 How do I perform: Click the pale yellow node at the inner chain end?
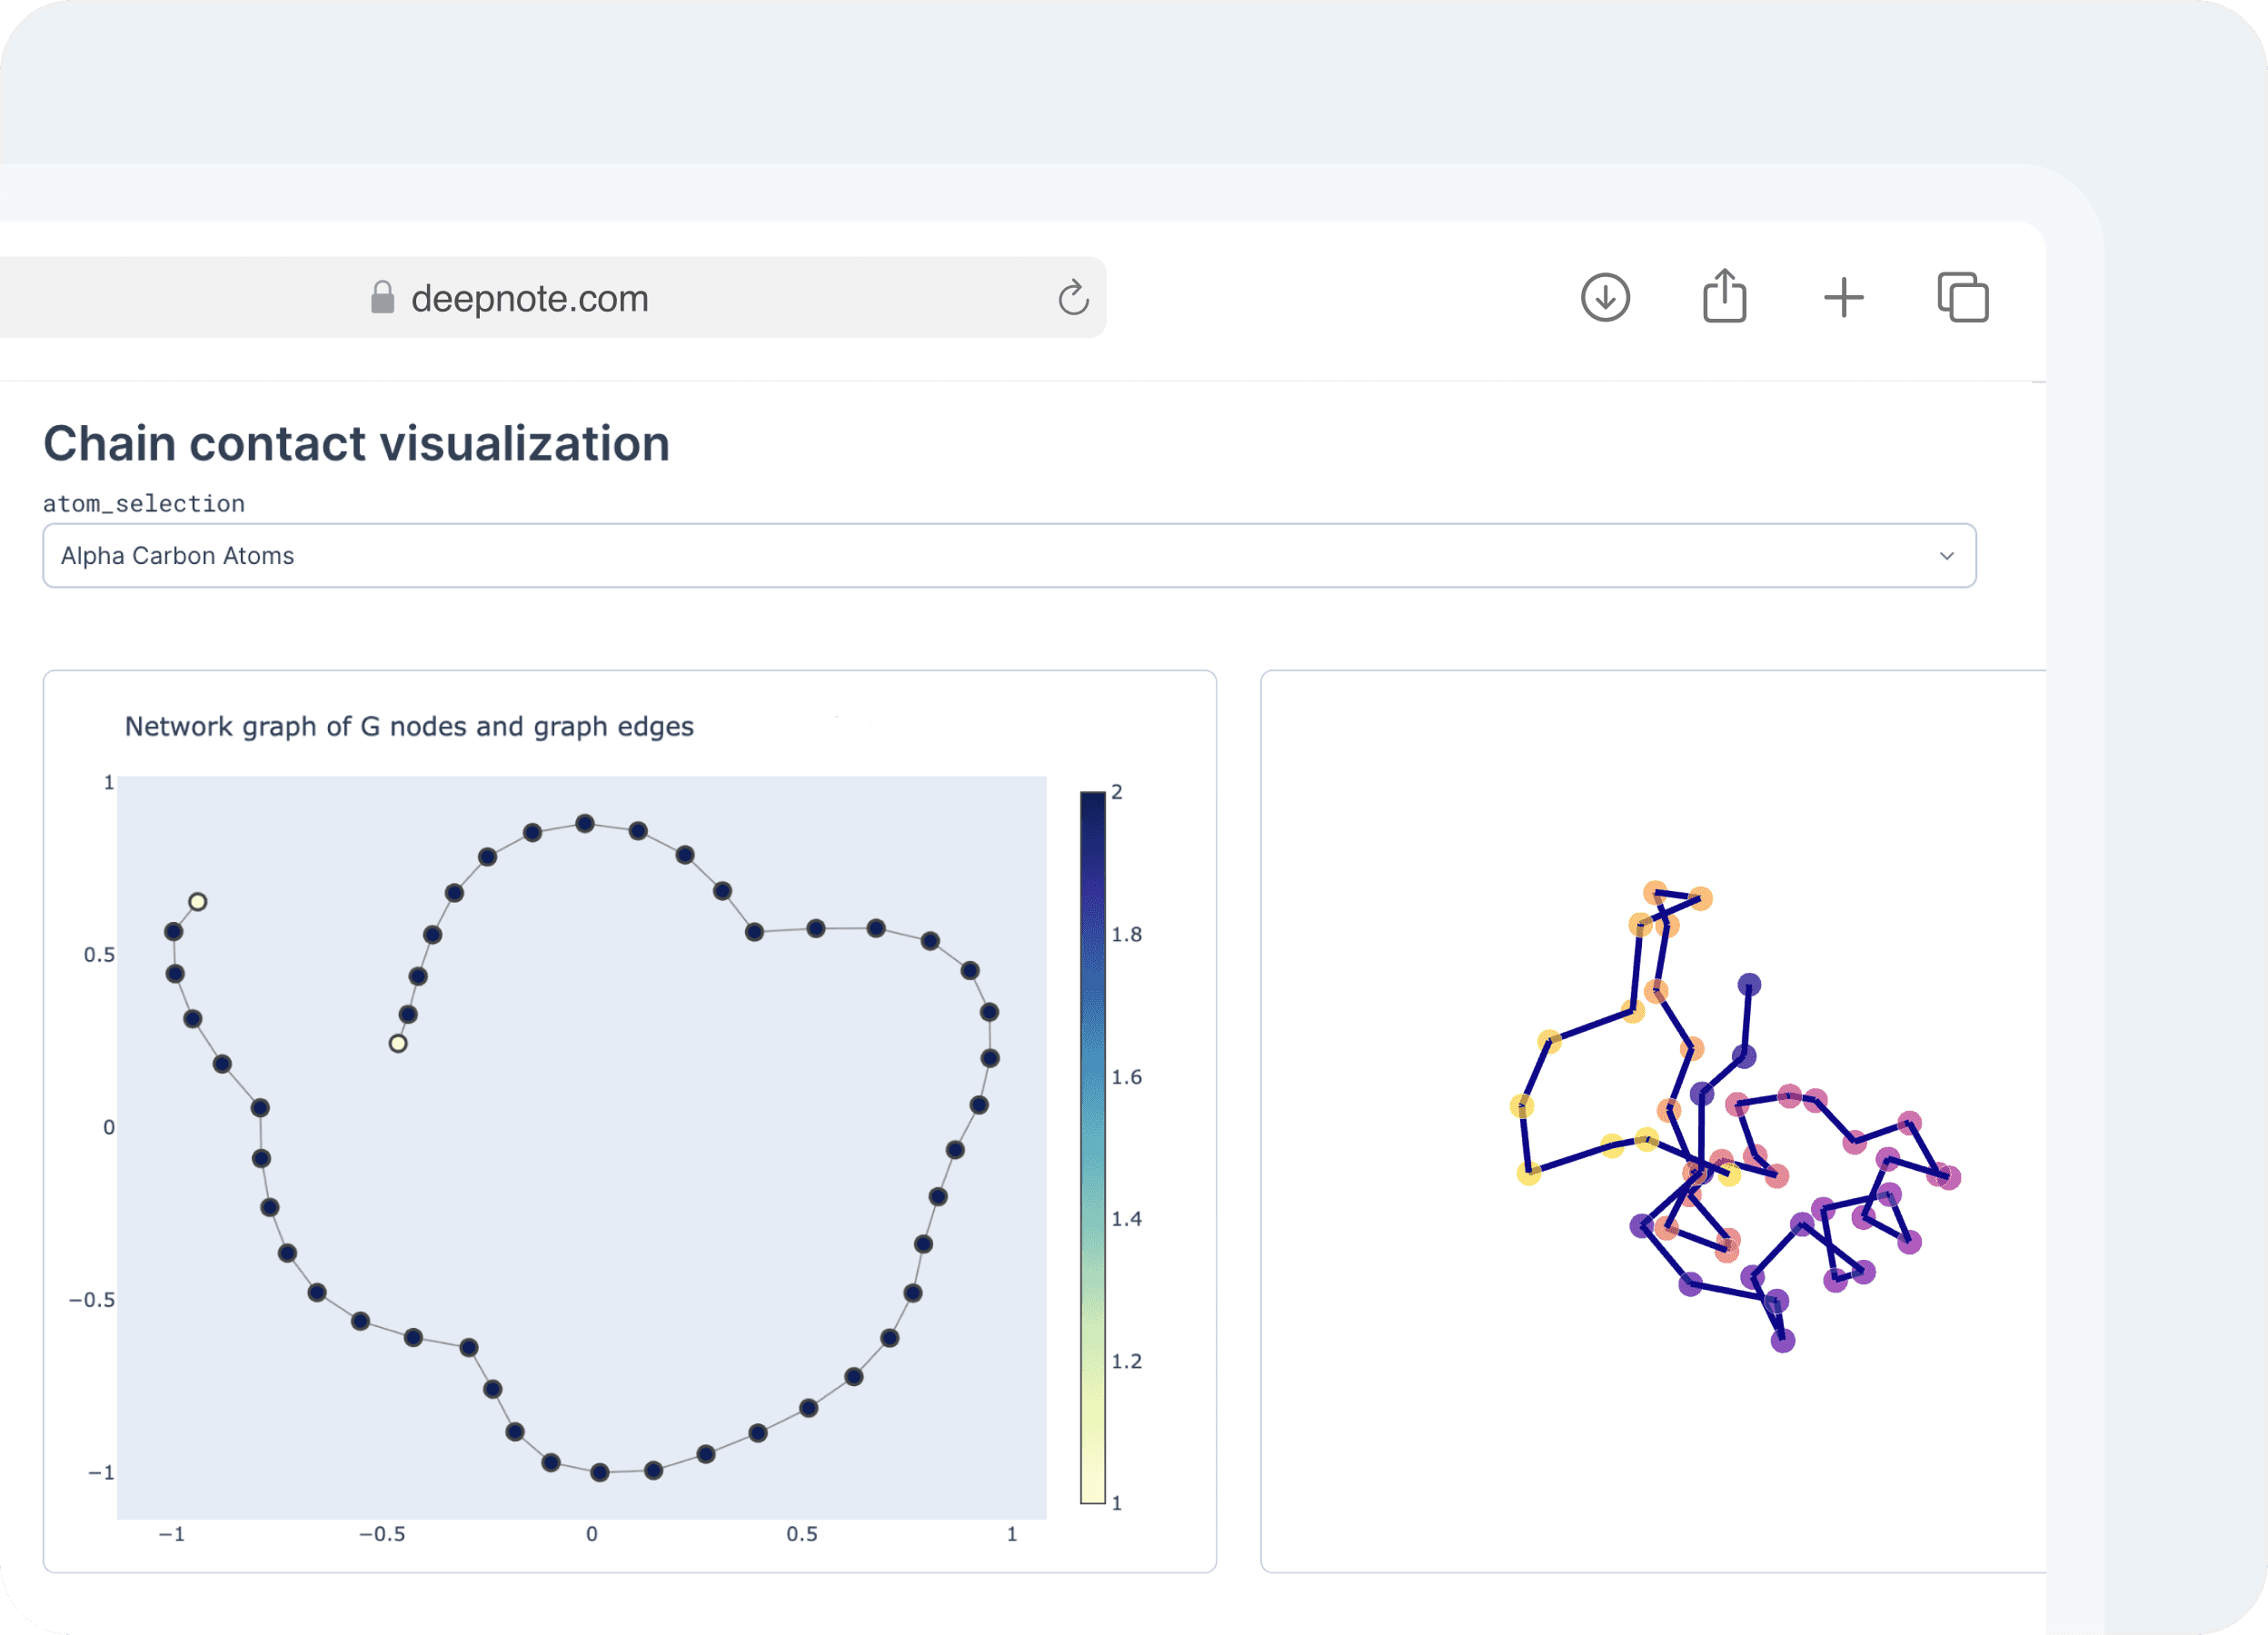pyautogui.click(x=398, y=1044)
